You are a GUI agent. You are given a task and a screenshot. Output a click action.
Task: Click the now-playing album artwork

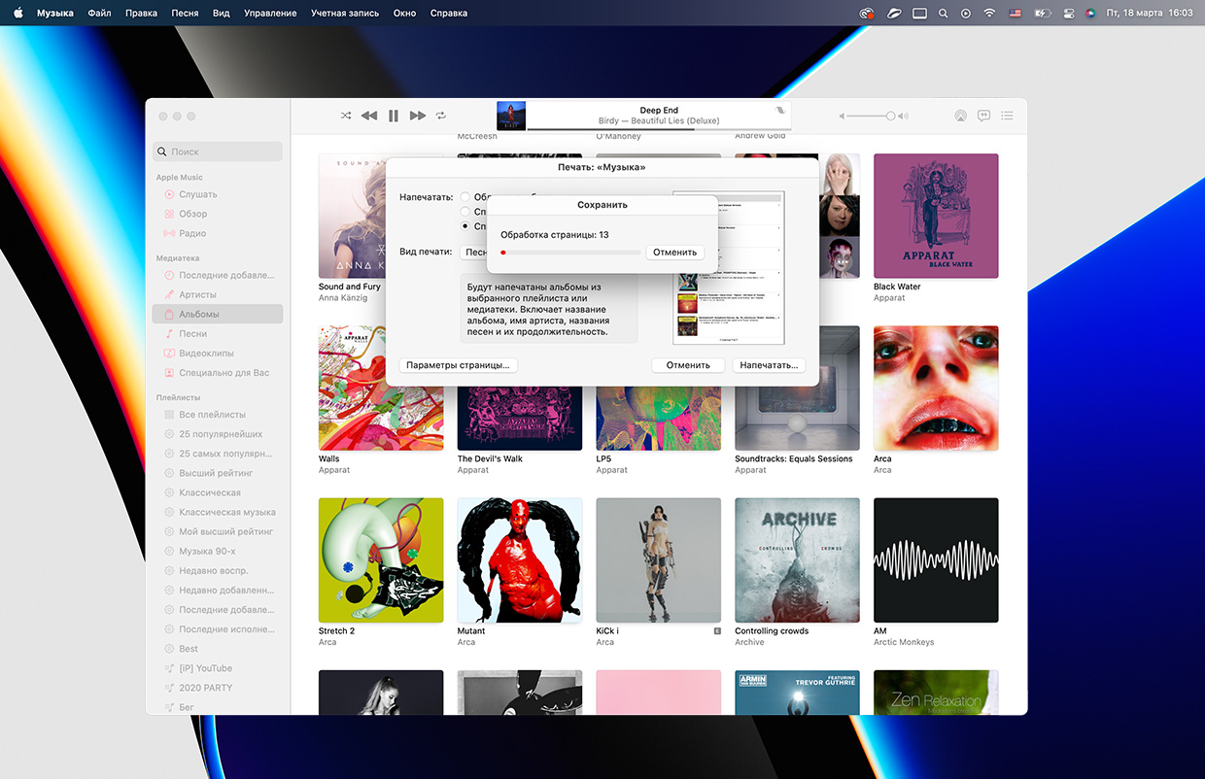[x=511, y=116]
